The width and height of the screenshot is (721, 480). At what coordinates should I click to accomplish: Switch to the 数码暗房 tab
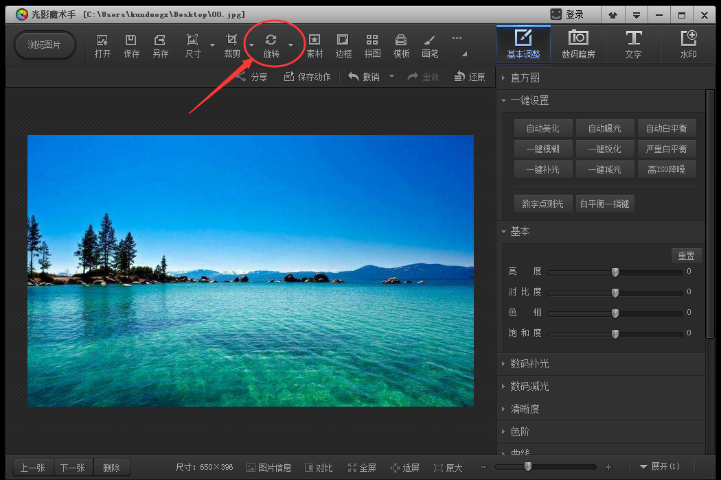coord(579,44)
